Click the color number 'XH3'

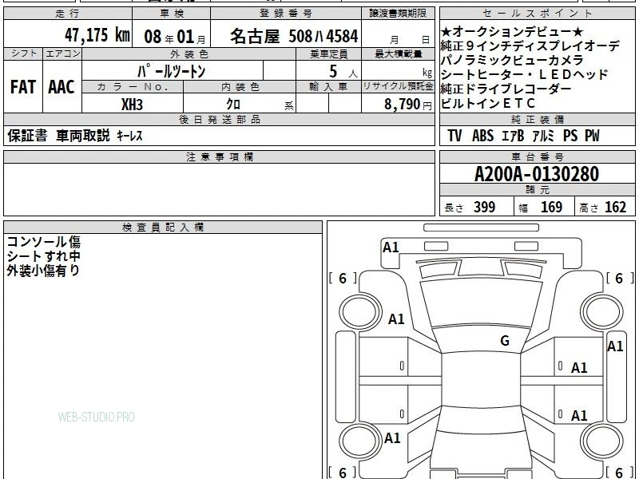point(132,105)
